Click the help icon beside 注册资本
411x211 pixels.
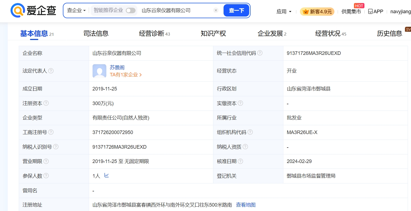[x=46, y=103]
